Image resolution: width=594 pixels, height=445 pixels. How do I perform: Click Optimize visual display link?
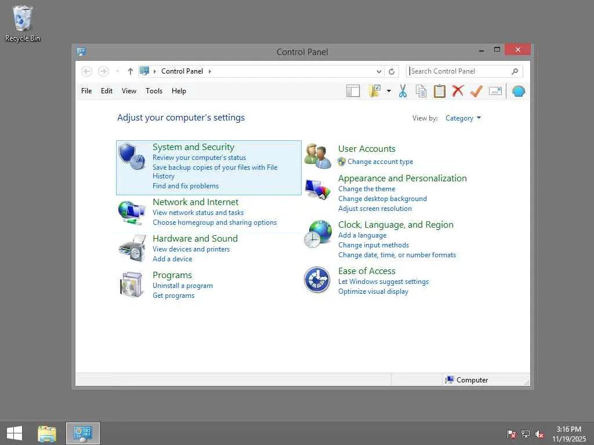pyautogui.click(x=373, y=291)
